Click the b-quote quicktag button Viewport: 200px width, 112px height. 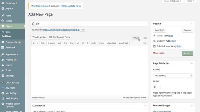pos(51,43)
